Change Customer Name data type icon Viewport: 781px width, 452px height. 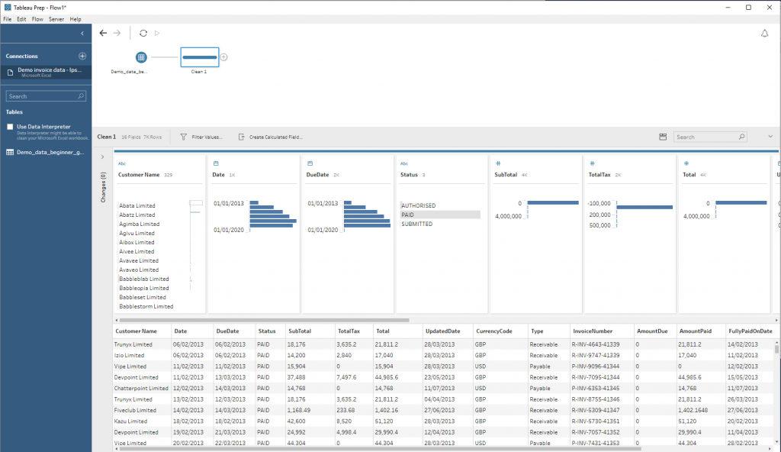(122, 163)
